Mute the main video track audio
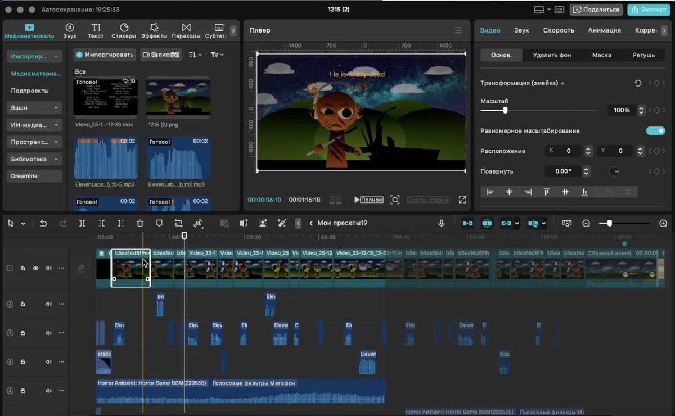Viewport: 675px width, 416px height. pos(48,269)
